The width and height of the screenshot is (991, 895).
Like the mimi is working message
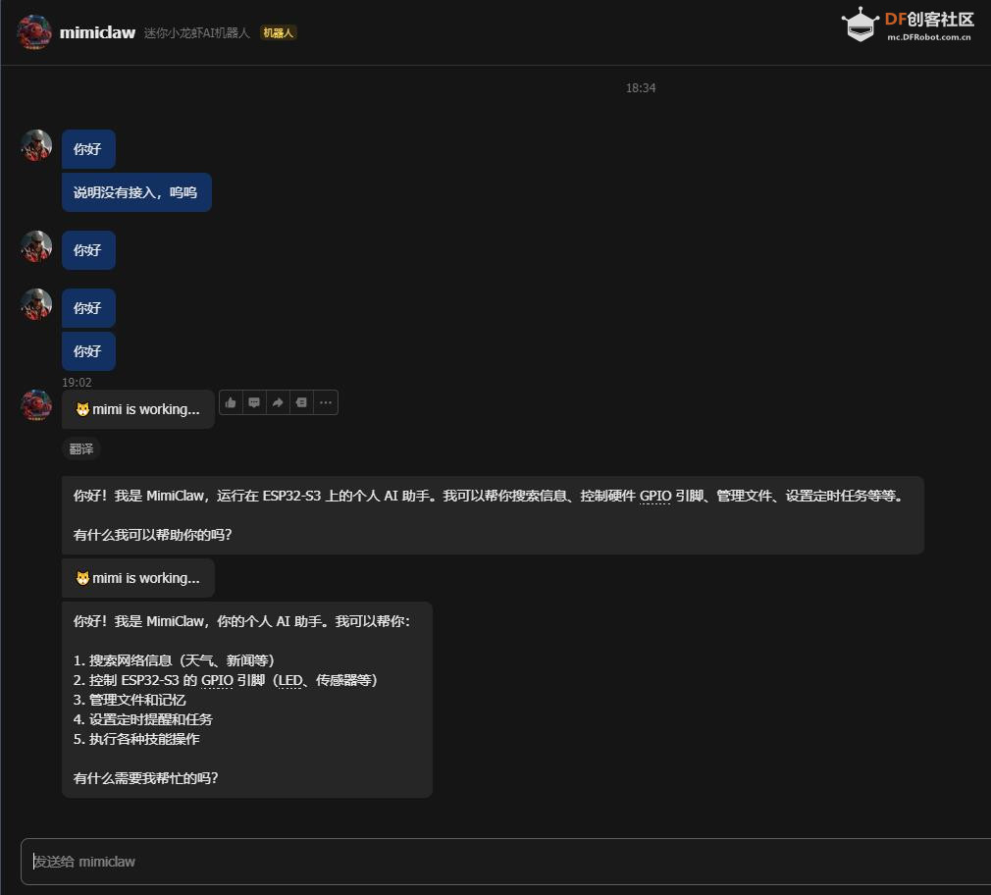click(231, 402)
